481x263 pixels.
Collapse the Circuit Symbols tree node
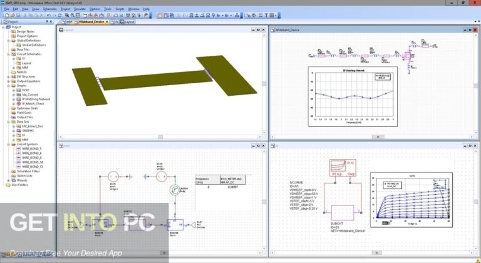tap(9, 144)
